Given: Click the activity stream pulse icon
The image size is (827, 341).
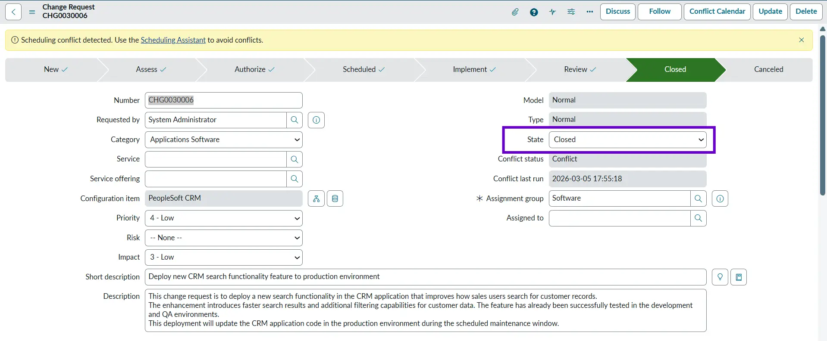Looking at the screenshot, I should 552,12.
